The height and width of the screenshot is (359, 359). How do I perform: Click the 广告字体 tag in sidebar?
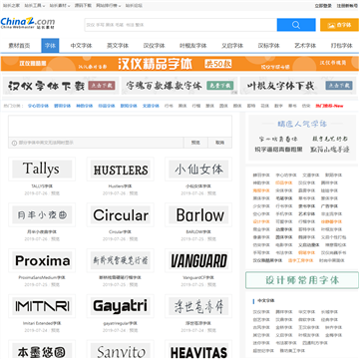[329, 206]
